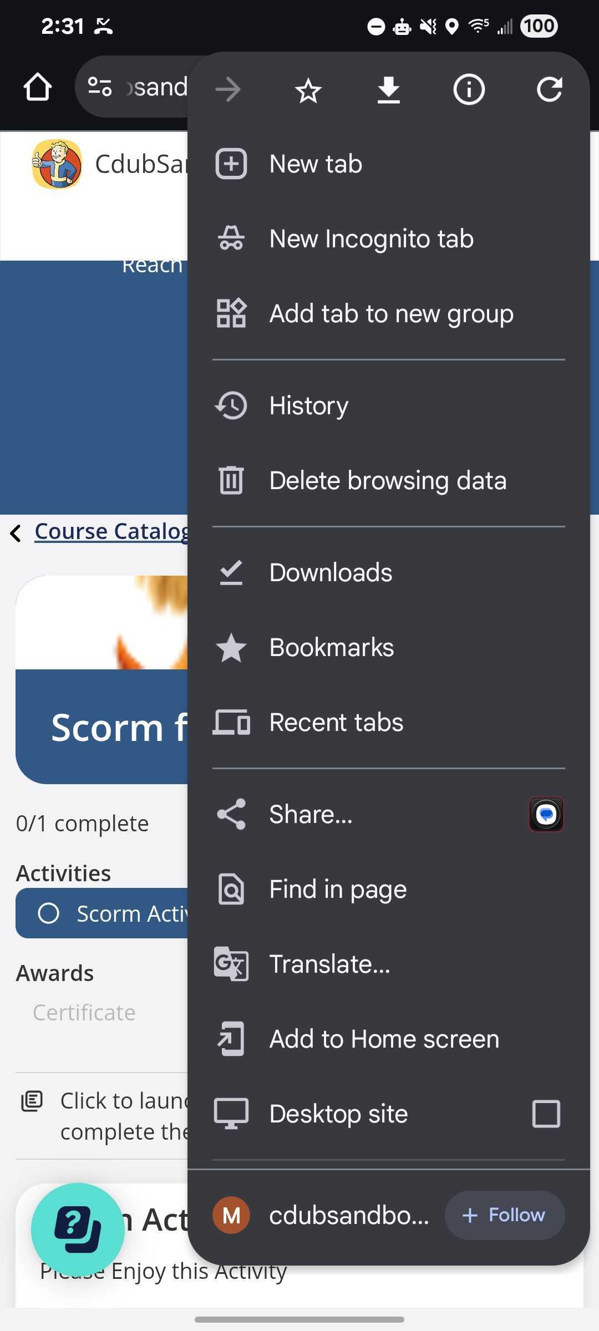The width and height of the screenshot is (599, 1331).
Task: Tap the location icon in status bar
Action: [x=453, y=26]
